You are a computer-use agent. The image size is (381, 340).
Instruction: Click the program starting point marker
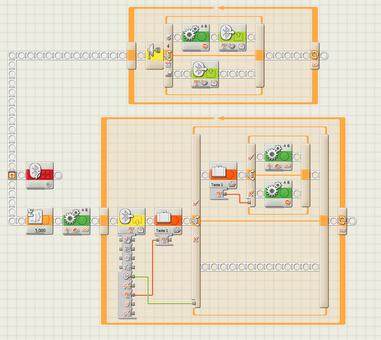[x=11, y=176]
